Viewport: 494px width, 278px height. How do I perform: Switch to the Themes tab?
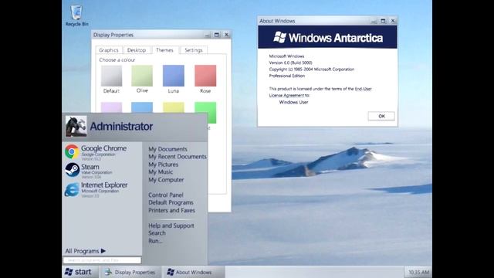click(x=164, y=49)
